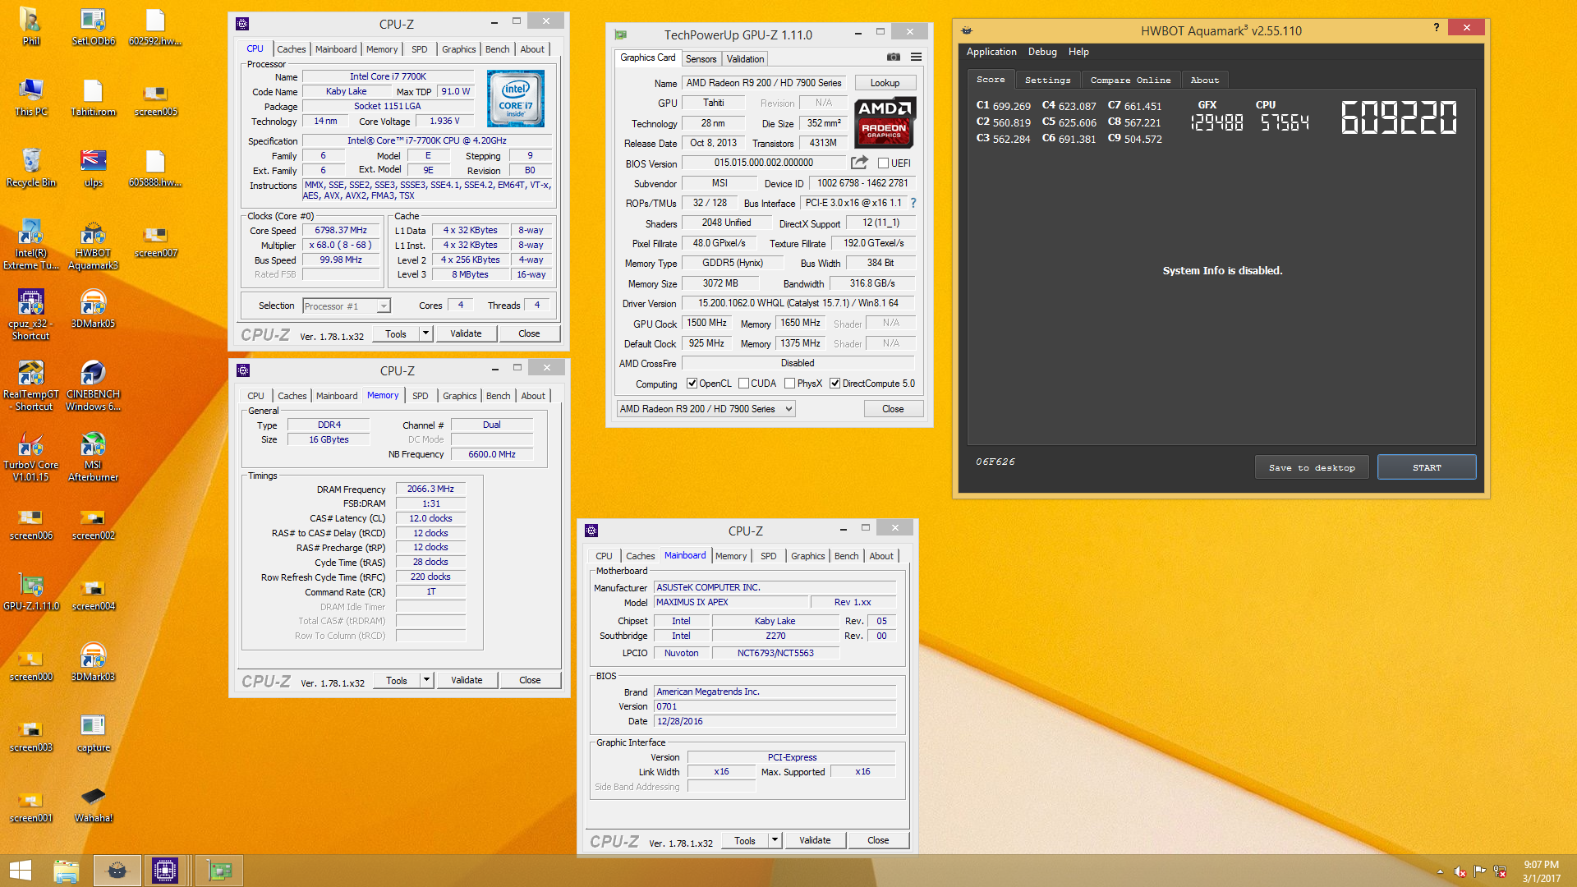Open Compare Online tab in Aquamark3
Image resolution: width=1577 pixels, height=887 pixels.
coord(1130,80)
